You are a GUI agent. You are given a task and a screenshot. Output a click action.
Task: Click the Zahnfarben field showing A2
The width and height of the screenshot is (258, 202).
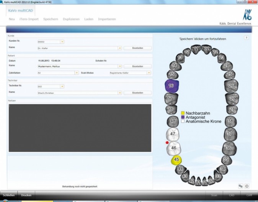(56, 73)
